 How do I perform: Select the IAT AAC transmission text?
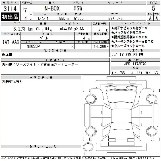coord(11,42)
